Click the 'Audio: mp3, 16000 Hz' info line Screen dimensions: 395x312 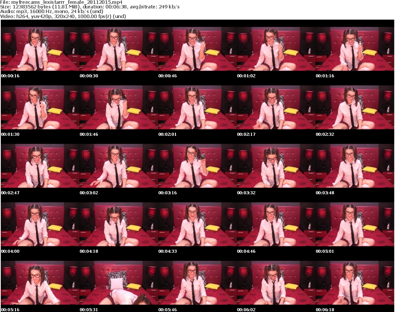pos(52,12)
